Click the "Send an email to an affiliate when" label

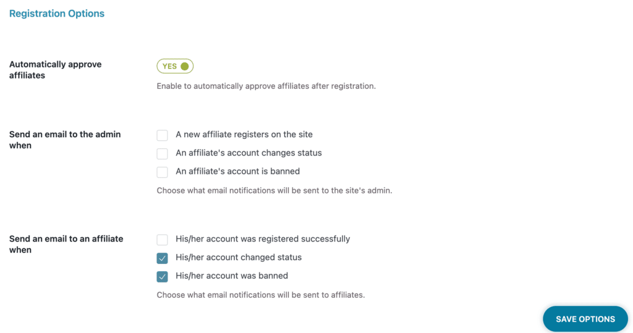66,244
